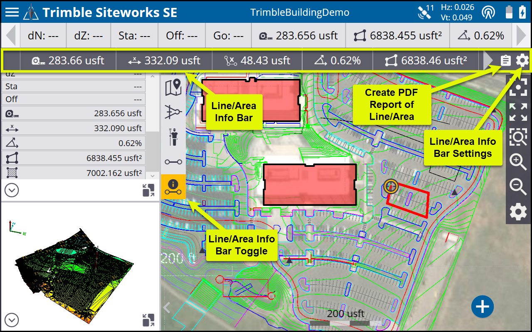Select the Go field in the info bar
532x332 pixels.
click(x=228, y=36)
